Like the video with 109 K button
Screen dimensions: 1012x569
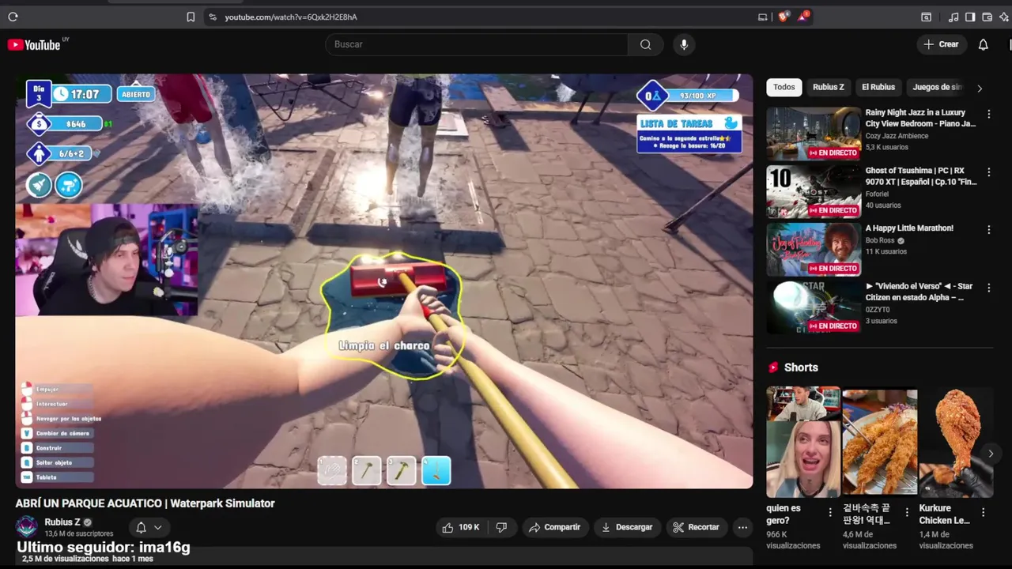pyautogui.click(x=460, y=527)
